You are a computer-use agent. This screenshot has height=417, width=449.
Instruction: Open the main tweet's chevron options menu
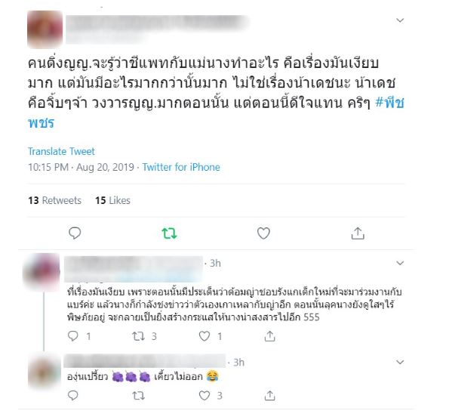(400, 20)
